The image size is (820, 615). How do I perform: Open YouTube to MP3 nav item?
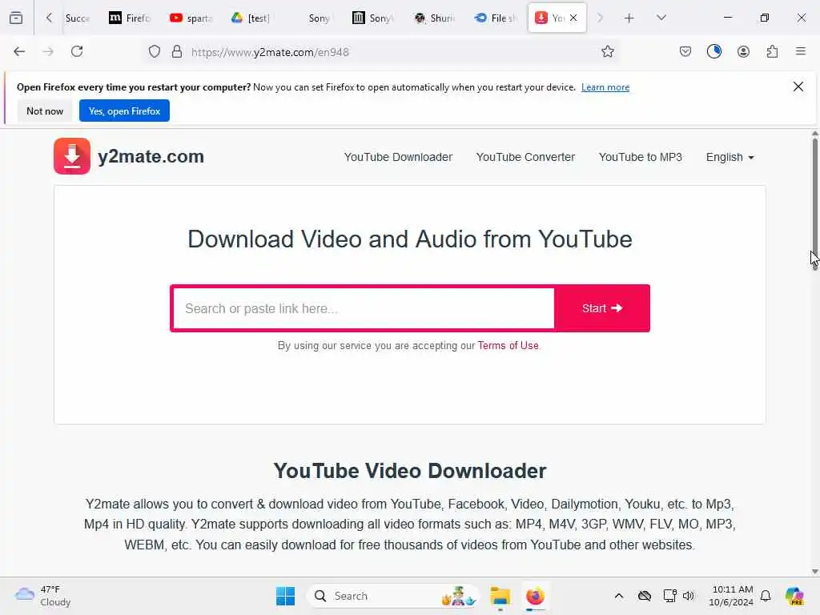pyautogui.click(x=640, y=158)
